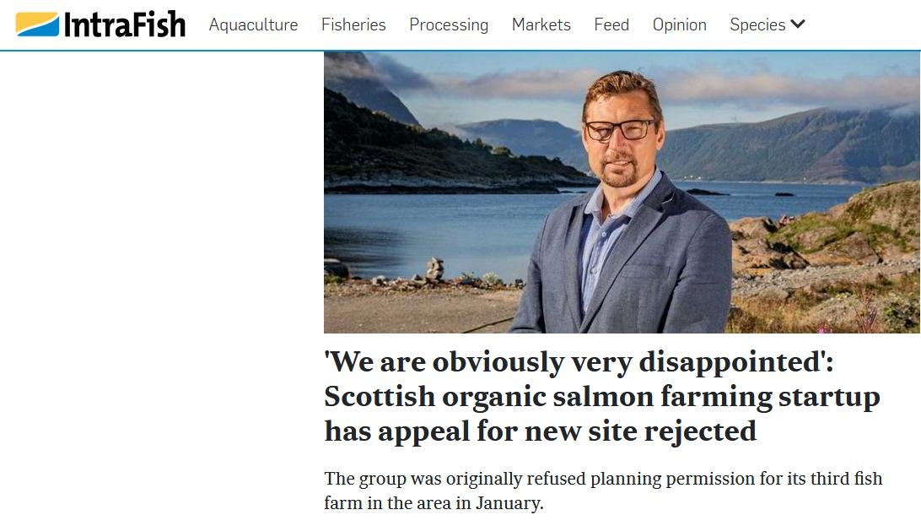The height and width of the screenshot is (526, 921).
Task: Expand the Species dropdown chevron
Action: (798, 24)
